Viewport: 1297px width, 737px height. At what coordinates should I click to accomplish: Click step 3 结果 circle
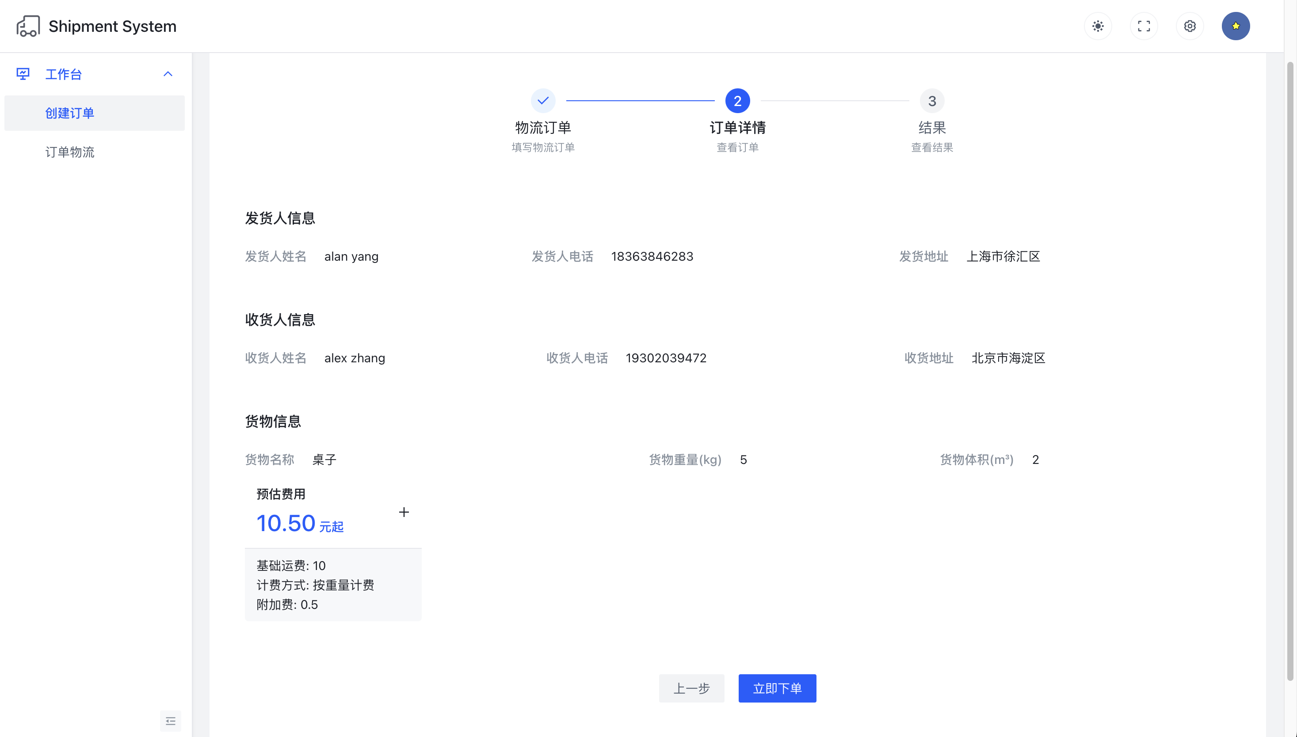click(x=931, y=101)
